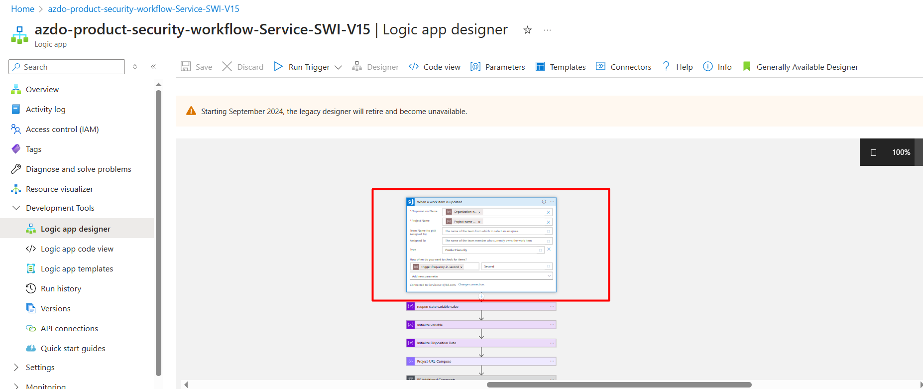Open the Add new parameter dropdown
Viewport: 923px width, 389px height.
pyautogui.click(x=481, y=276)
